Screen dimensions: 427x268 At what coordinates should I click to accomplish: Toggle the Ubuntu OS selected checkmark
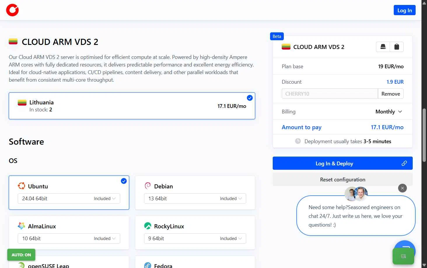pyautogui.click(x=124, y=181)
